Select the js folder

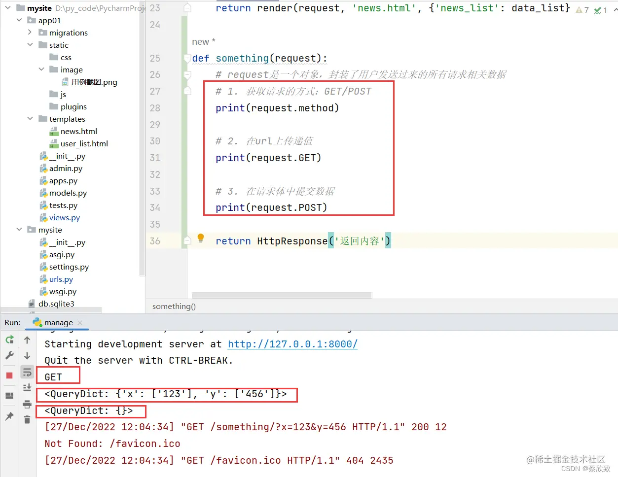click(x=63, y=94)
